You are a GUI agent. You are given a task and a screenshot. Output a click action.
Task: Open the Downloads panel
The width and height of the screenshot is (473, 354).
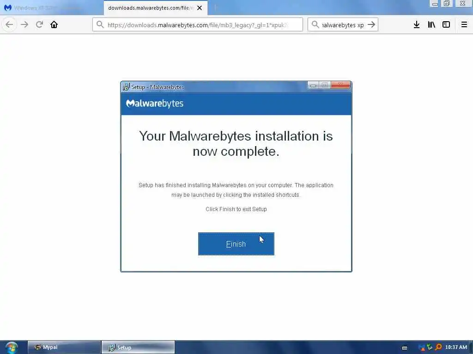tap(417, 25)
